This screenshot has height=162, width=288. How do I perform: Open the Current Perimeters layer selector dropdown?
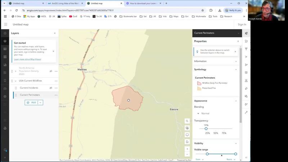[x=217, y=33]
